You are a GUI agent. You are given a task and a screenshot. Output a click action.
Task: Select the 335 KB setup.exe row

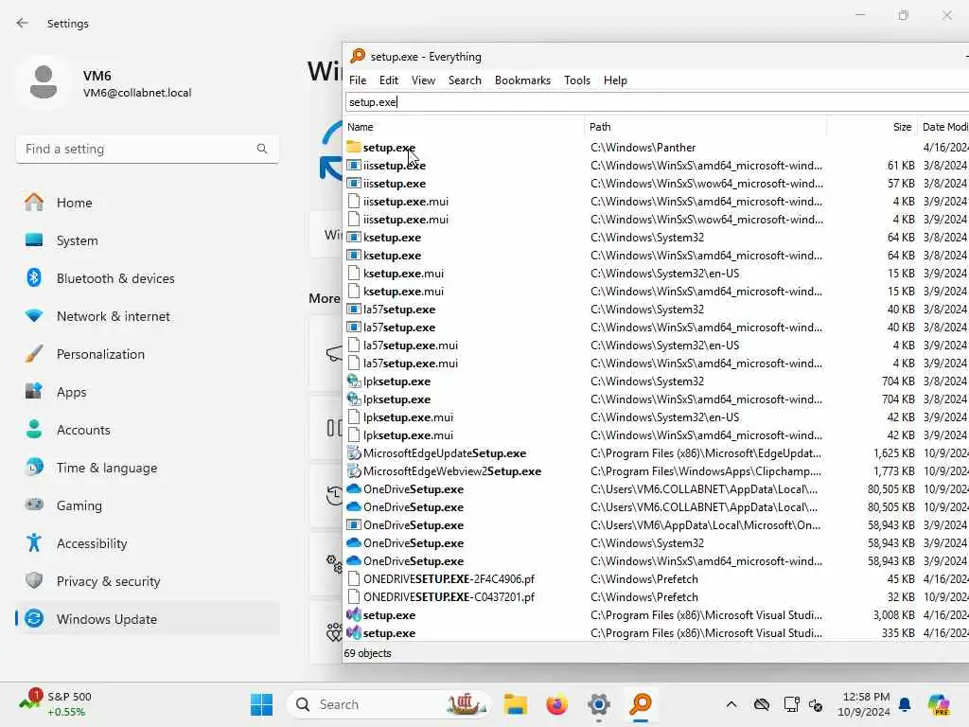(x=657, y=633)
